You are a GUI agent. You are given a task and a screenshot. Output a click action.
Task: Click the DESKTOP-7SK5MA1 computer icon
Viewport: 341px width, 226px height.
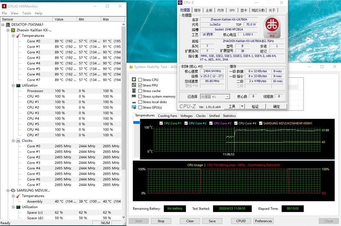pyautogui.click(x=8, y=25)
